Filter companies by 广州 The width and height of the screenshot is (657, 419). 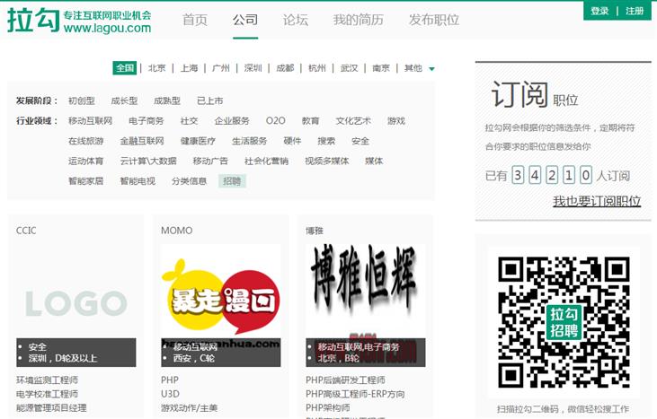(x=221, y=68)
